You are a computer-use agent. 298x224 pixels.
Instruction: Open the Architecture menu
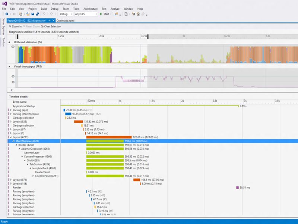coord(91,9)
